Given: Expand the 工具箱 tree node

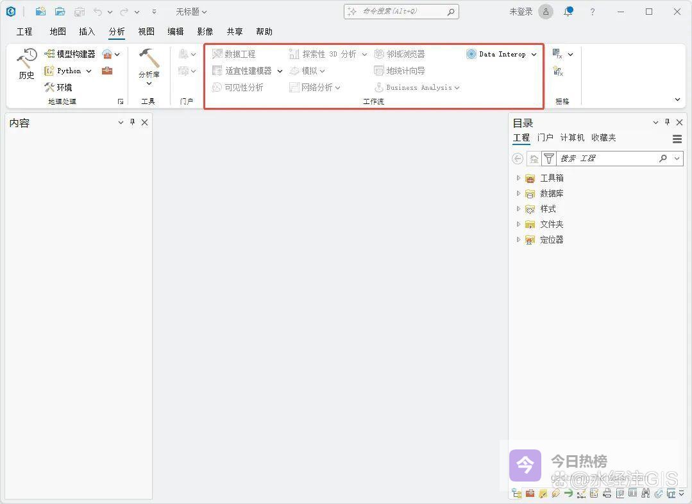Looking at the screenshot, I should [518, 178].
